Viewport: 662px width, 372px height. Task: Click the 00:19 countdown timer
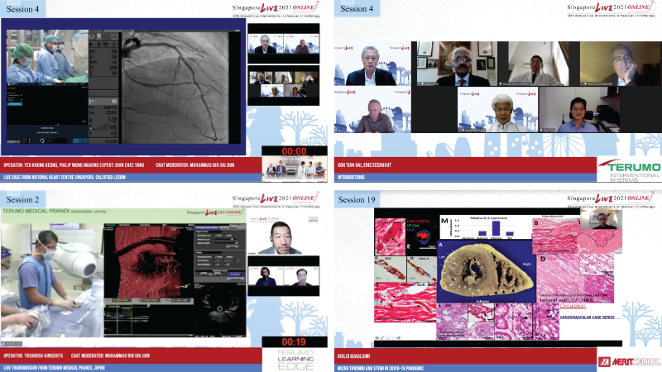(295, 342)
